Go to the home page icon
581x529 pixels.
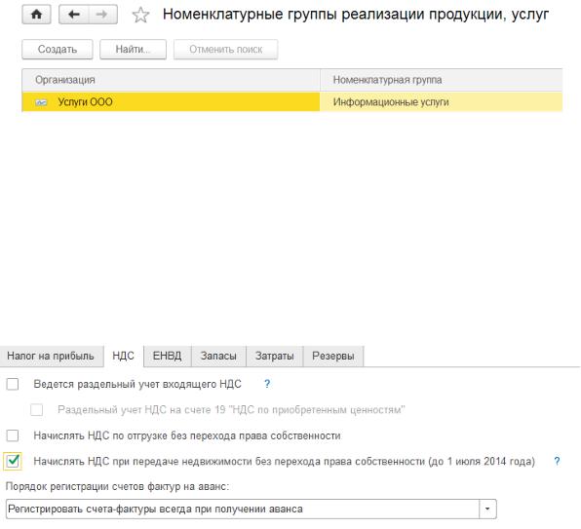tap(36, 15)
